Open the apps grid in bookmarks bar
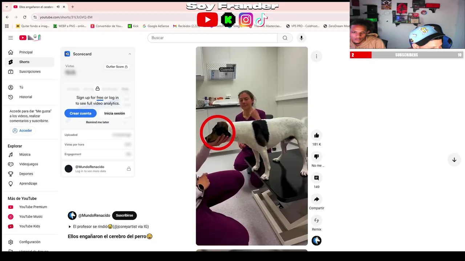465x261 pixels. [7, 26]
